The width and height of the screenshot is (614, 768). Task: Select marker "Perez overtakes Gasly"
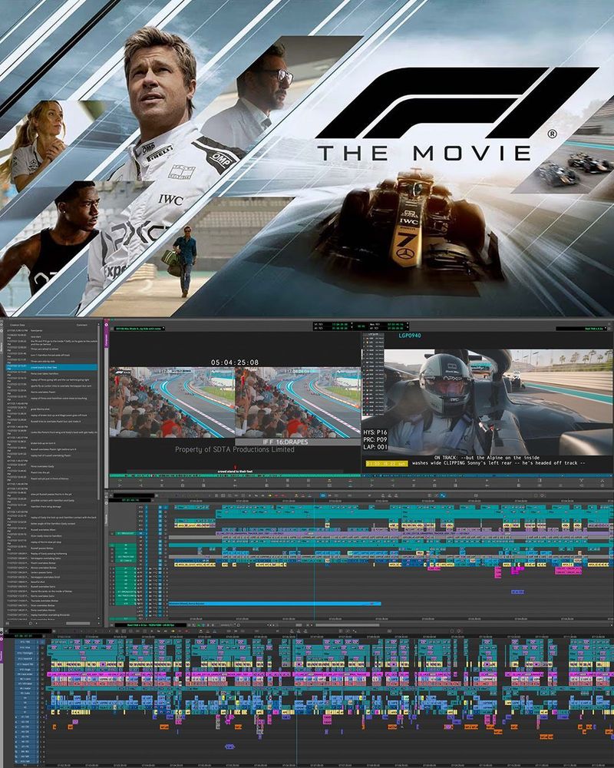pos(51,466)
